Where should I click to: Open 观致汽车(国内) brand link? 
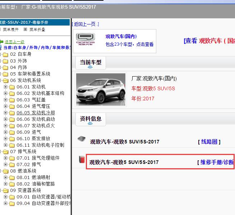(x=121, y=36)
